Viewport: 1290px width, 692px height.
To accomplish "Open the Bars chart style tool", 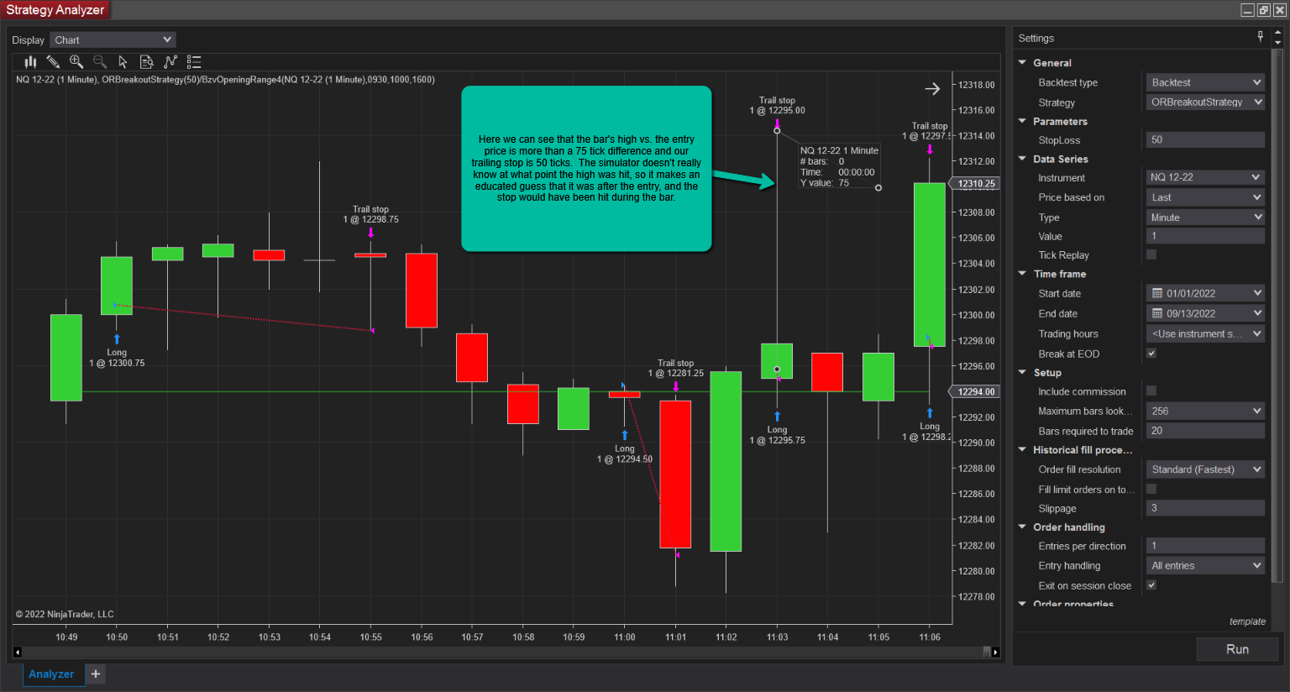I will [31, 61].
